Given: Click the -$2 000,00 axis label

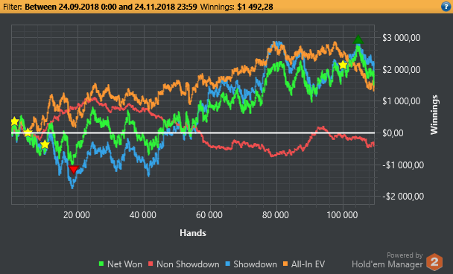Looking at the screenshot, I should click(403, 197).
